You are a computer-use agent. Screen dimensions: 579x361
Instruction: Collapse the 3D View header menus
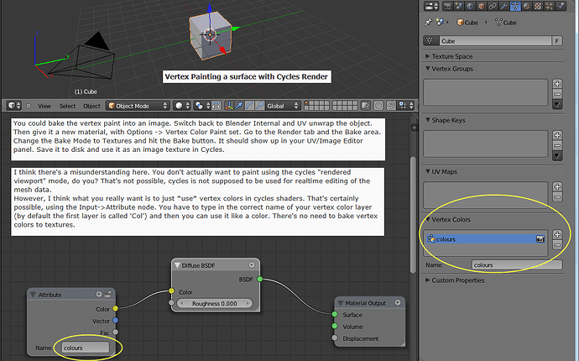(x=29, y=106)
